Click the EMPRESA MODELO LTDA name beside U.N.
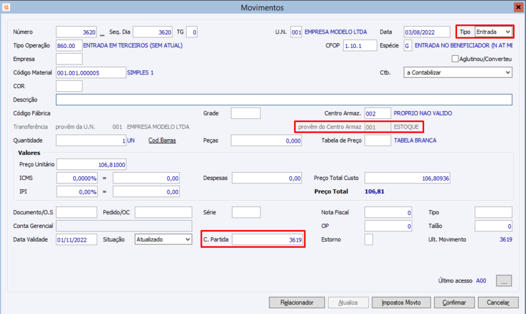Viewport: 526px width, 314px height. [x=336, y=32]
